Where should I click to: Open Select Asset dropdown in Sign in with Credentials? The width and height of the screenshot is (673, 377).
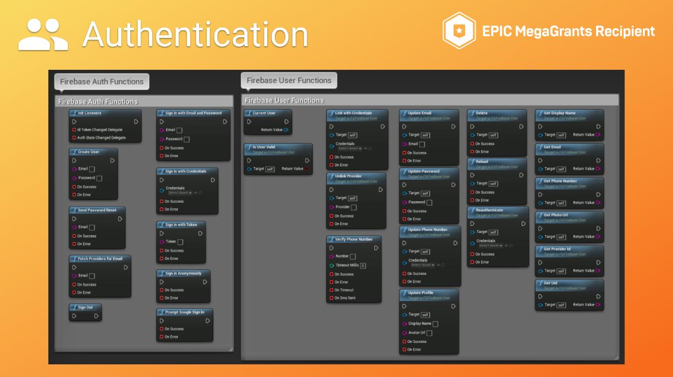click(180, 193)
